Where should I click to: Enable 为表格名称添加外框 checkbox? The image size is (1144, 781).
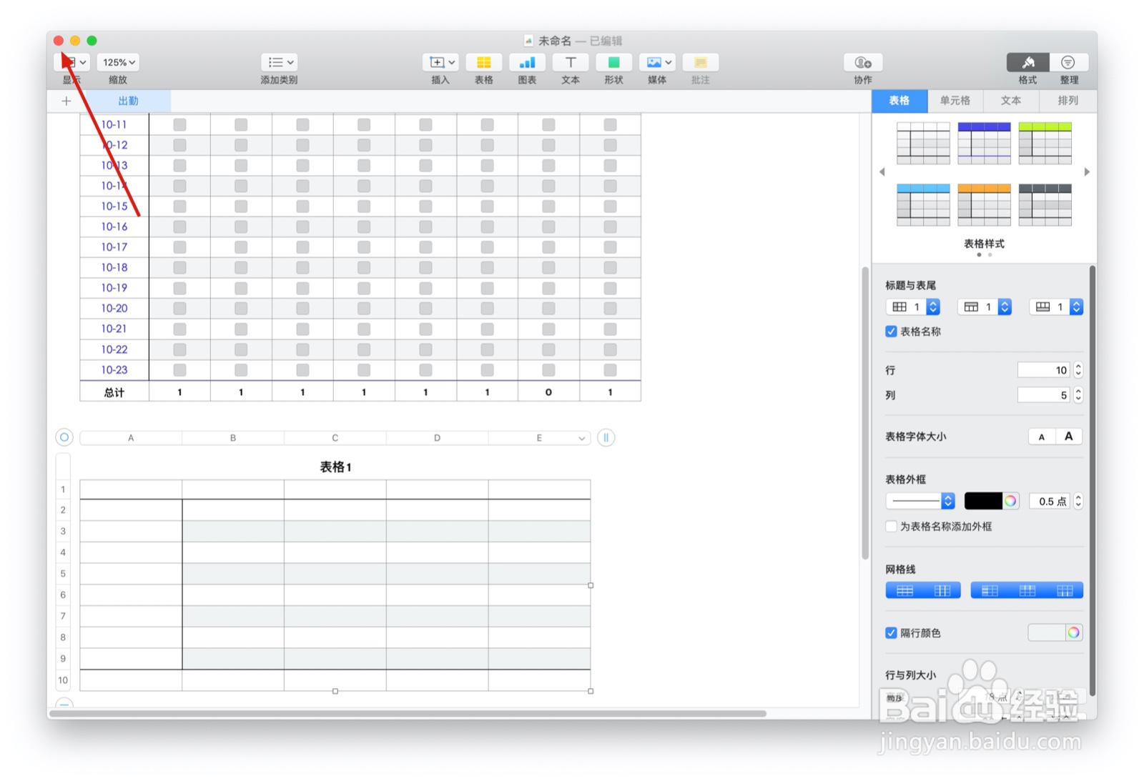click(x=891, y=527)
